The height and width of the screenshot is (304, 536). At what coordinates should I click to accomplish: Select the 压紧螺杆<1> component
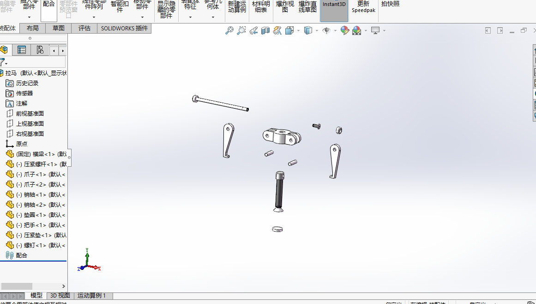click(36, 164)
